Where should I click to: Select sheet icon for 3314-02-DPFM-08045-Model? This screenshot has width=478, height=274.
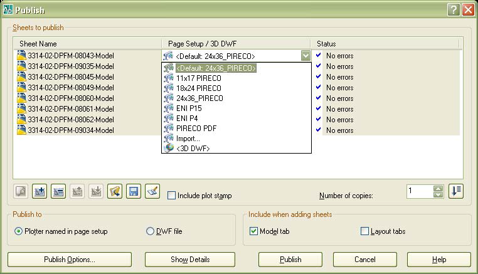[21, 76]
